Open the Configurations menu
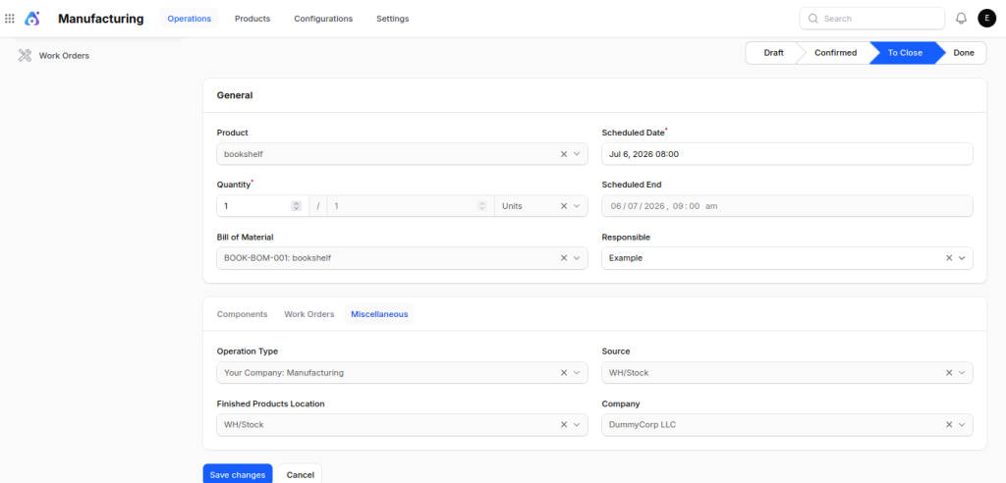Viewport: 1006px width, 483px height. coord(323,19)
